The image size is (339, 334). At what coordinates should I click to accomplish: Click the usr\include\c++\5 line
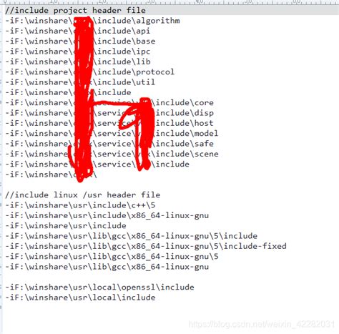point(80,205)
